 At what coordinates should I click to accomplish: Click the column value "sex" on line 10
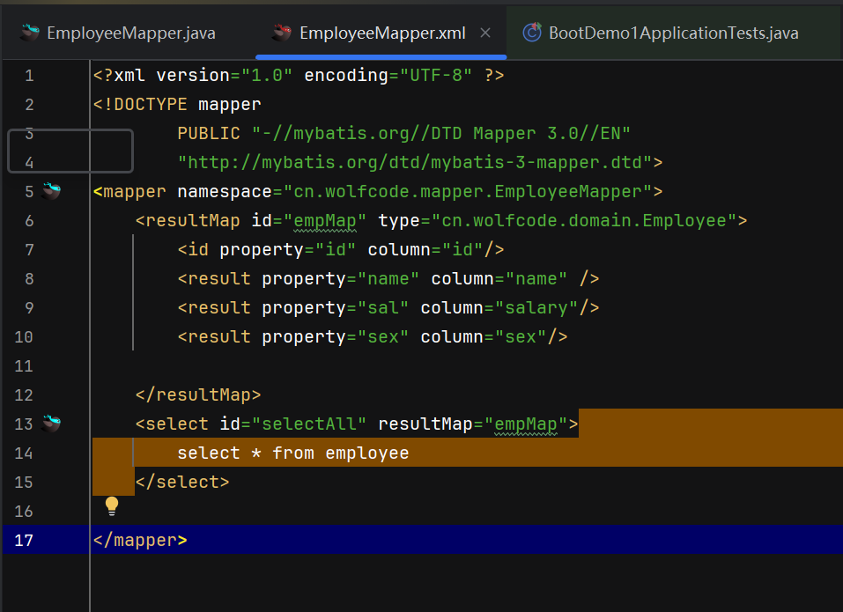pos(521,336)
